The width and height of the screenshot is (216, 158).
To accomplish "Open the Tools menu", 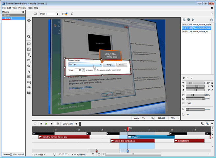I will (30, 8).
